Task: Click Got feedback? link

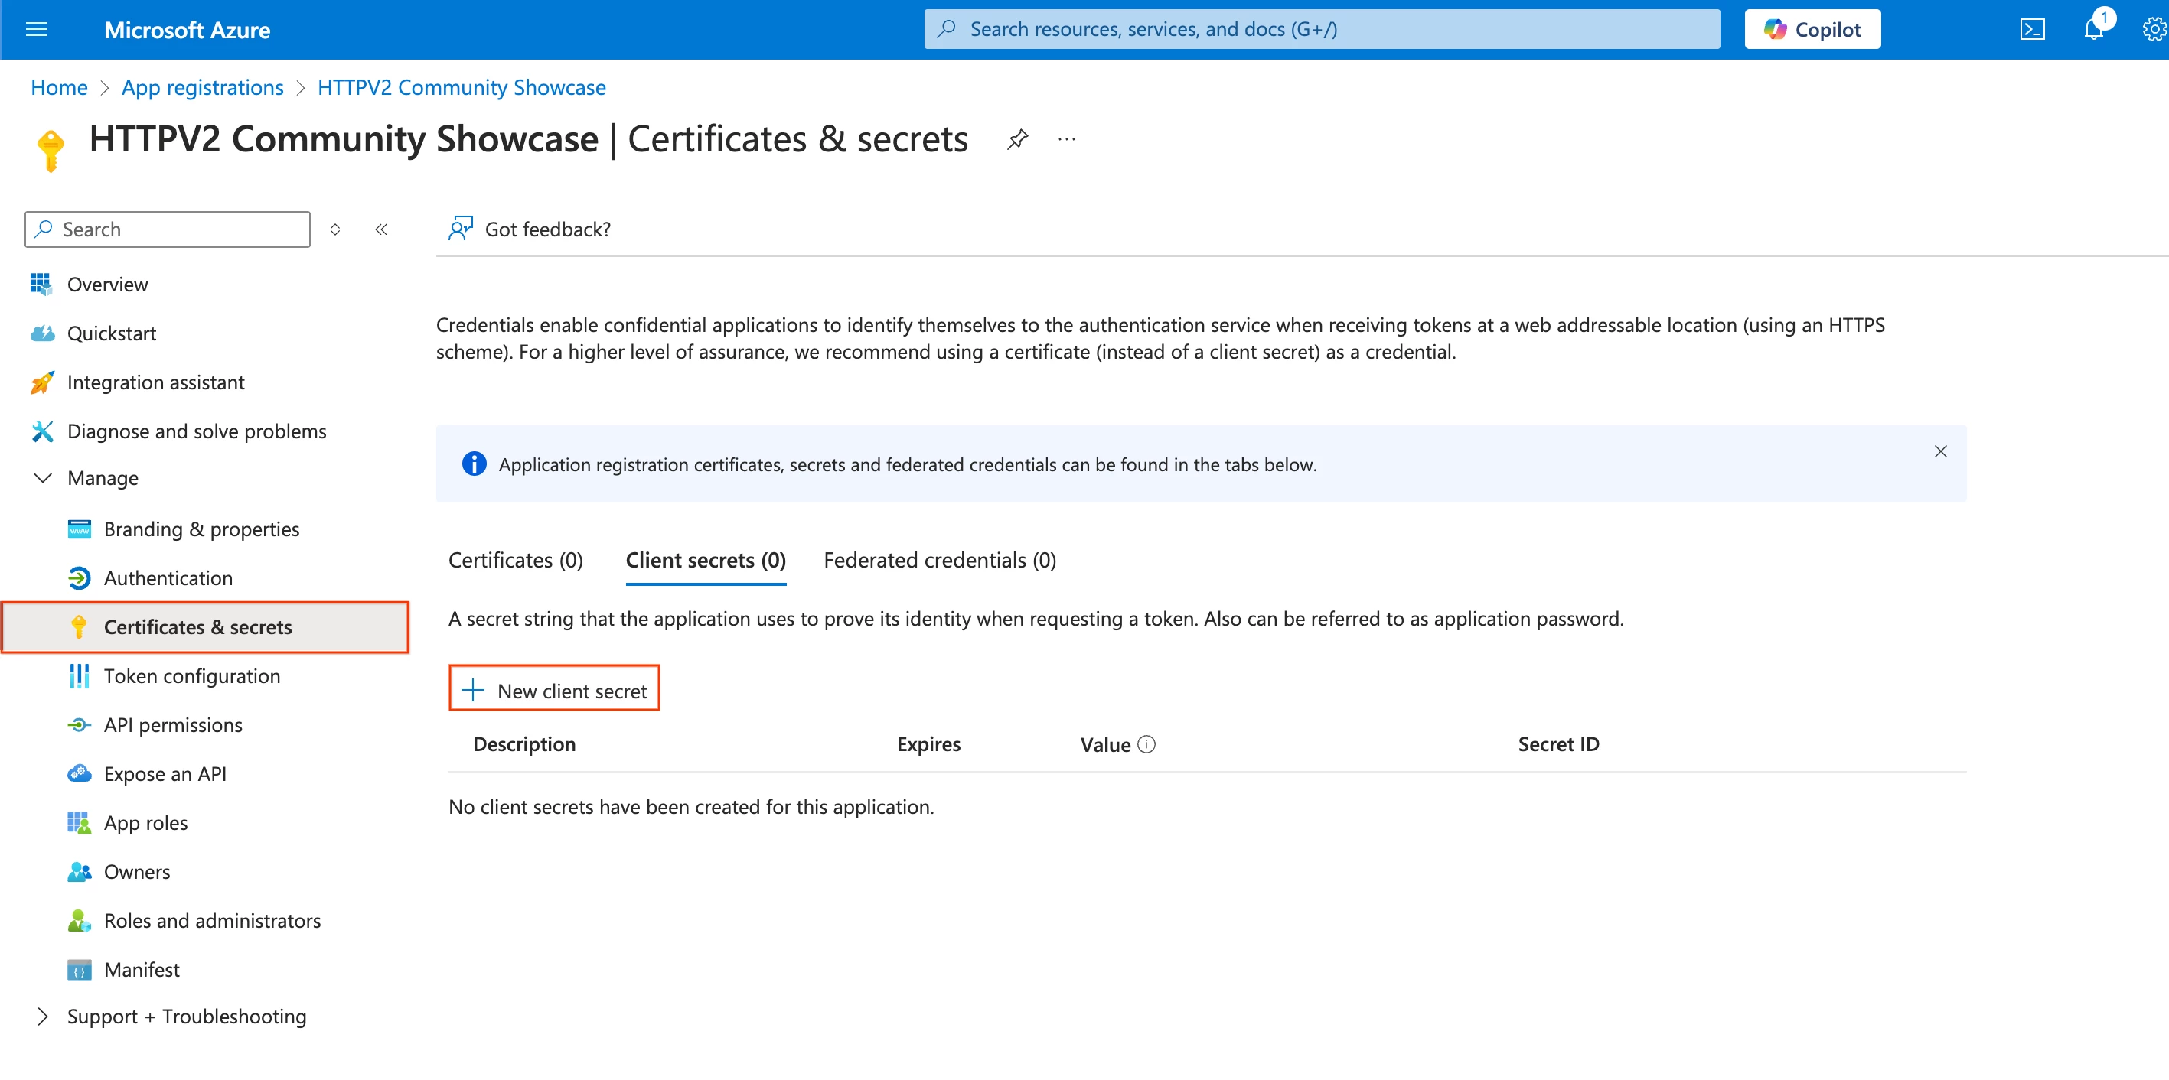Action: pyautogui.click(x=547, y=229)
